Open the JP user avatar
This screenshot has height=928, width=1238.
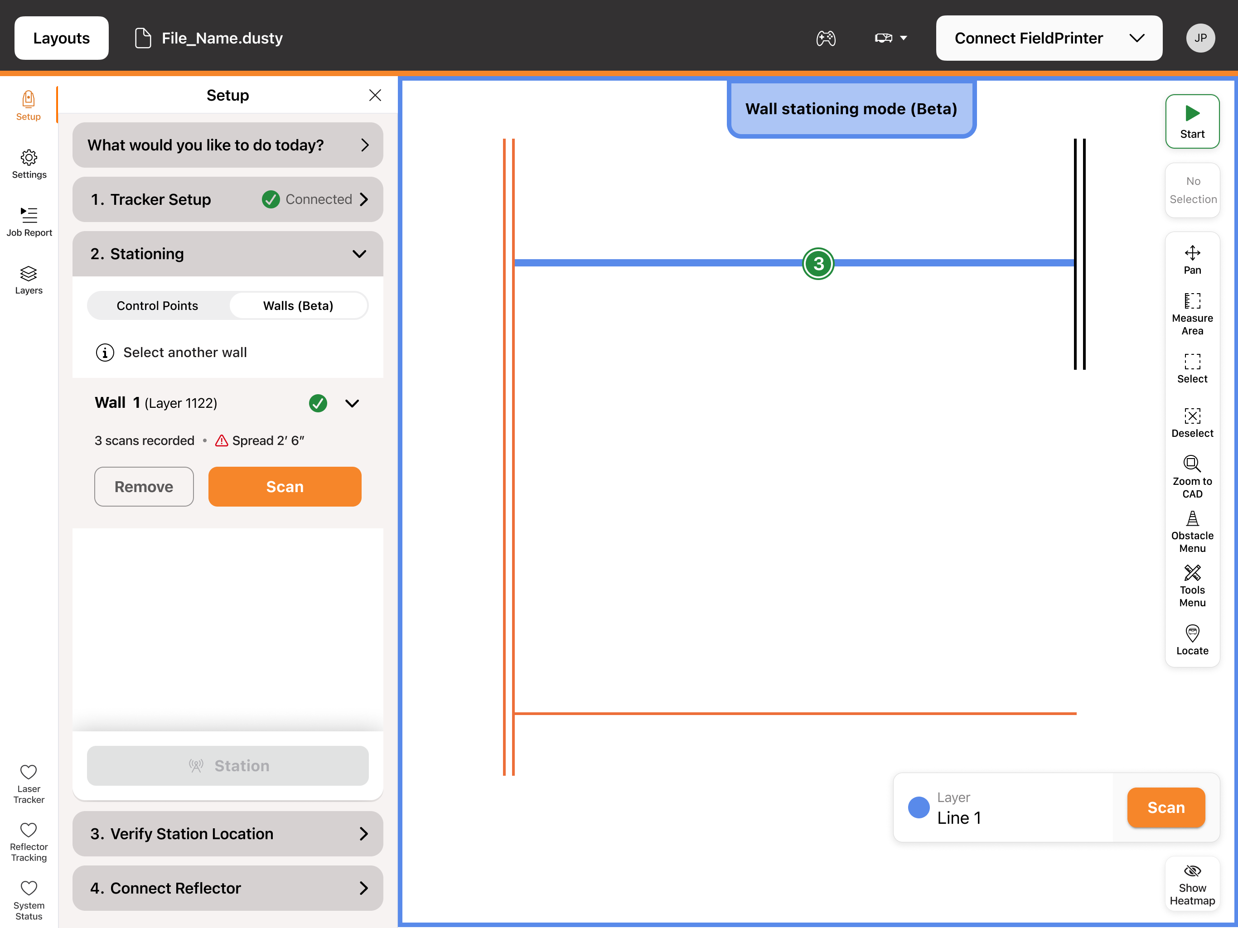[1200, 38]
